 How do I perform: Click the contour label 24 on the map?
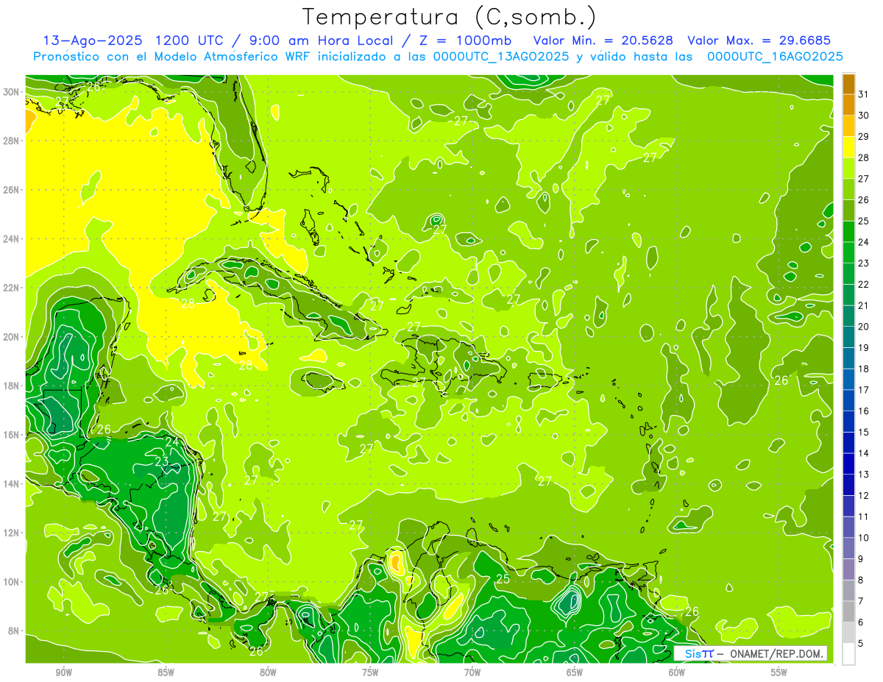pyautogui.click(x=171, y=442)
